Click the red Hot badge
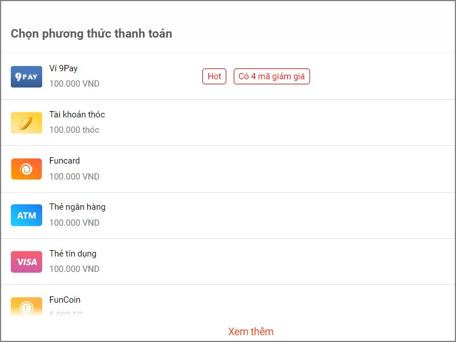The height and width of the screenshot is (342, 456). click(214, 76)
